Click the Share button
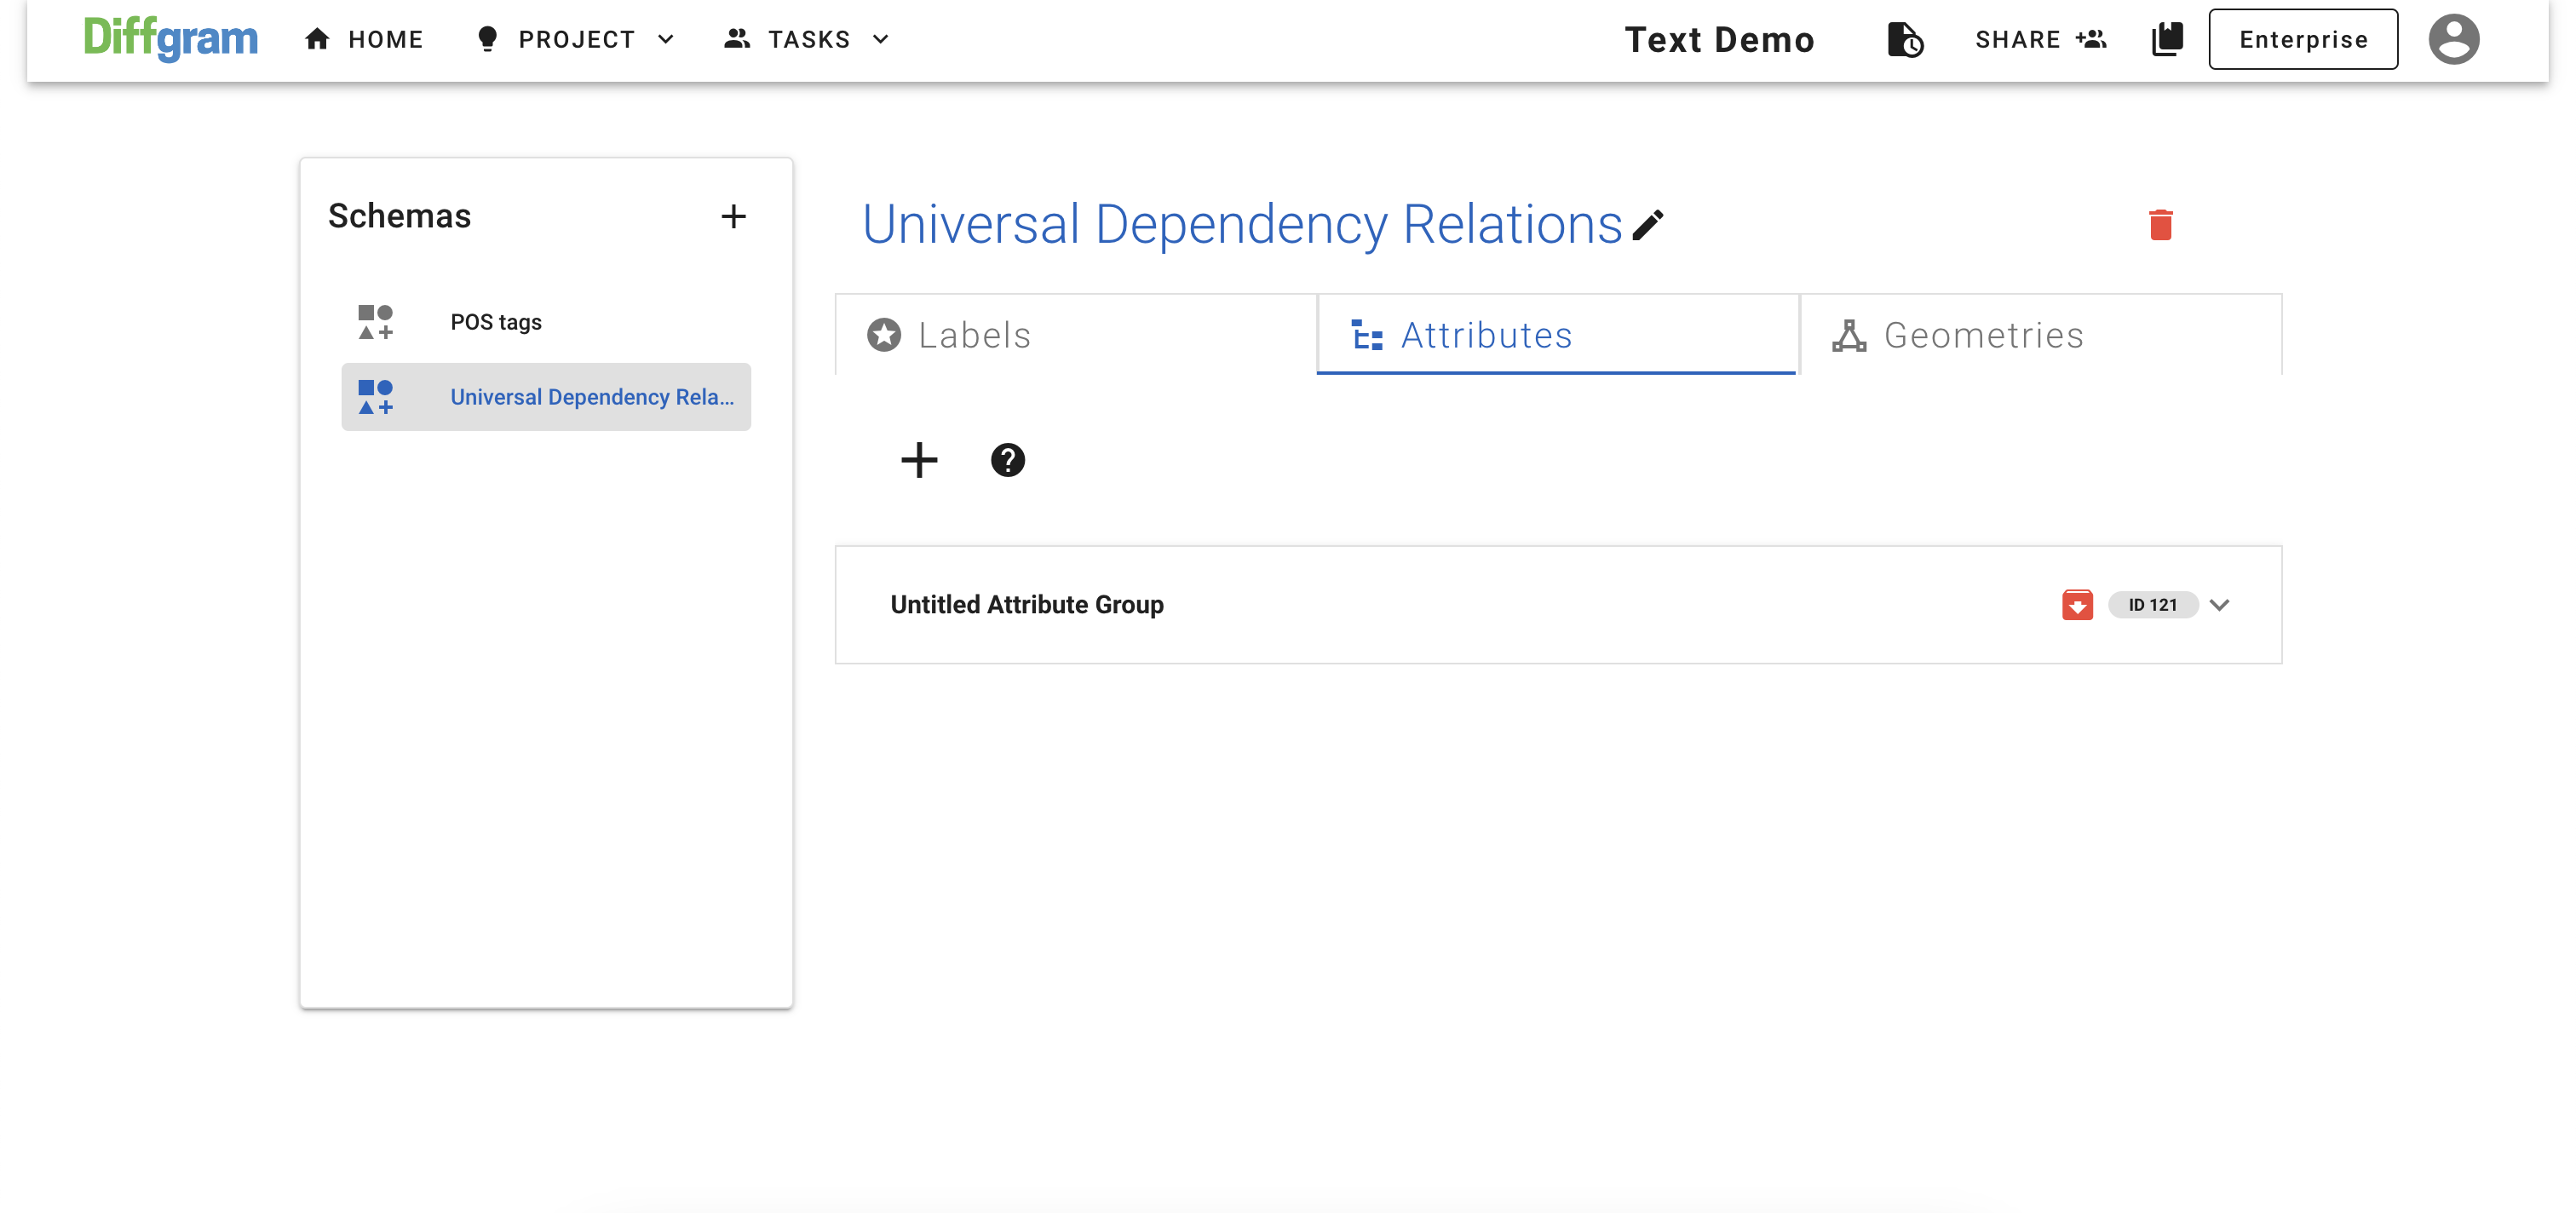The image size is (2576, 1213). point(2040,39)
